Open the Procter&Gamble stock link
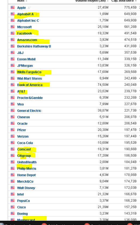Screen dimensions: 140x225 point(30,98)
